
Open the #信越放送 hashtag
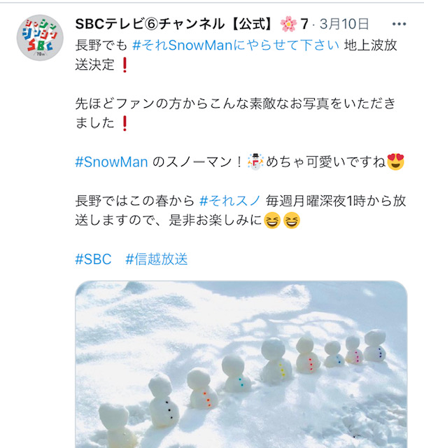[157, 259]
